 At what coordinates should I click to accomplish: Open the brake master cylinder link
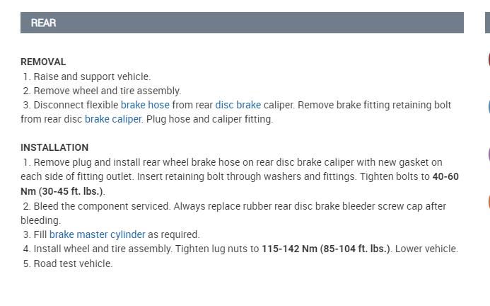pos(98,234)
